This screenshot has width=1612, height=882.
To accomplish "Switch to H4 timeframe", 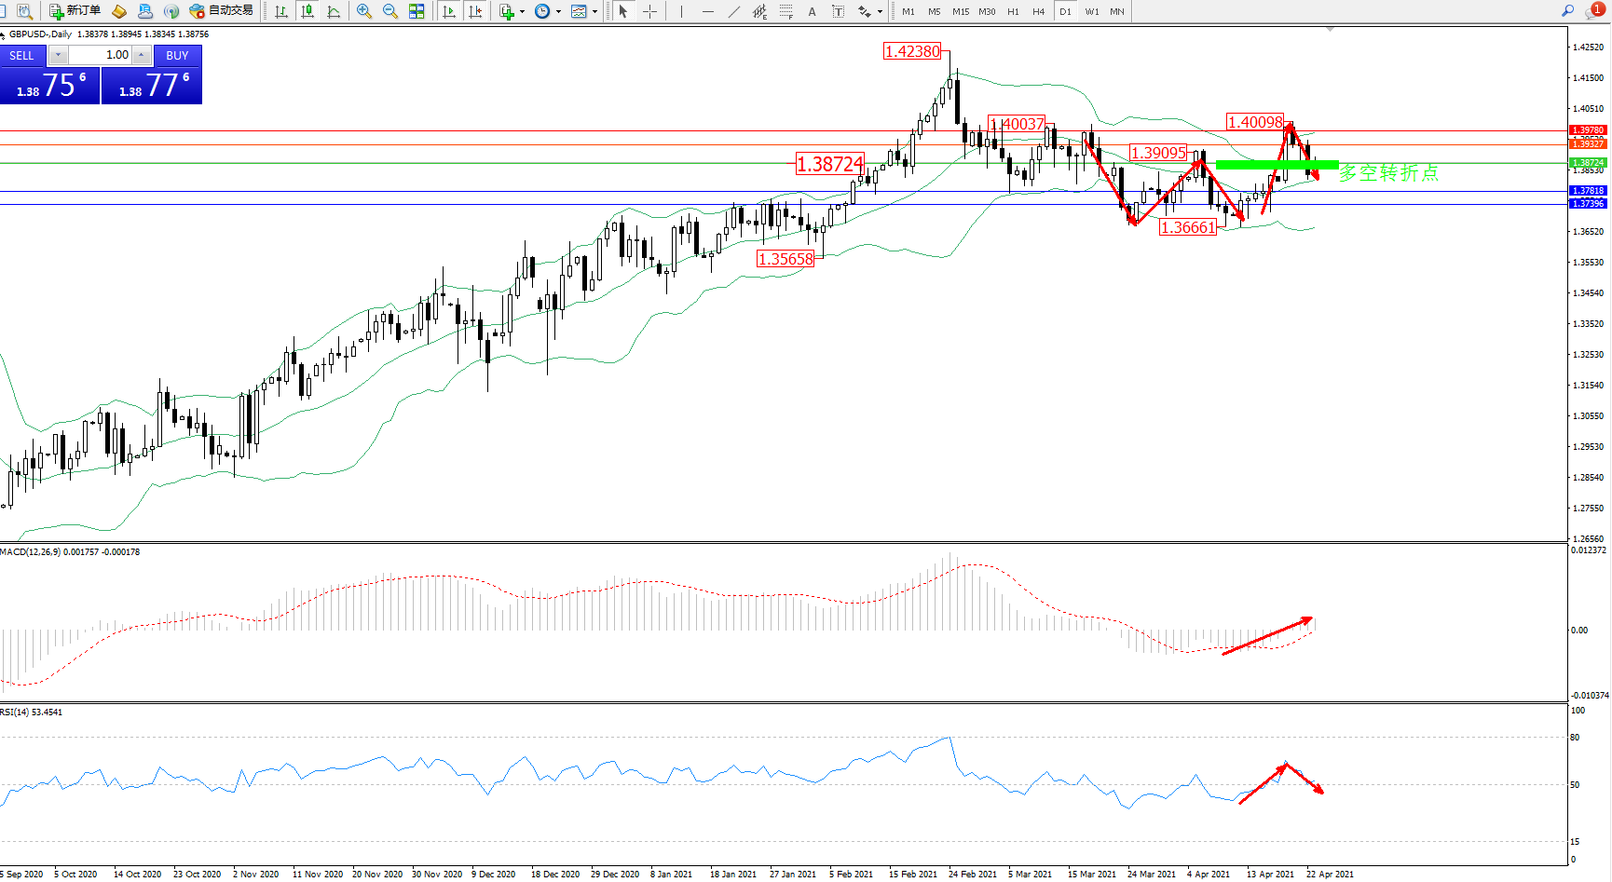I will (1038, 11).
